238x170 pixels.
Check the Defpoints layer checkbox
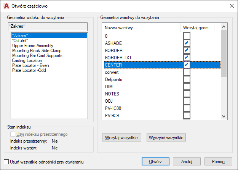186,79
